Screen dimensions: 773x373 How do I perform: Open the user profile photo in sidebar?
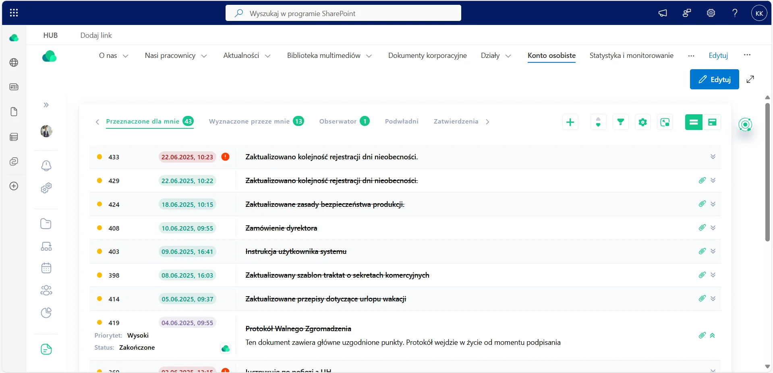(x=46, y=131)
